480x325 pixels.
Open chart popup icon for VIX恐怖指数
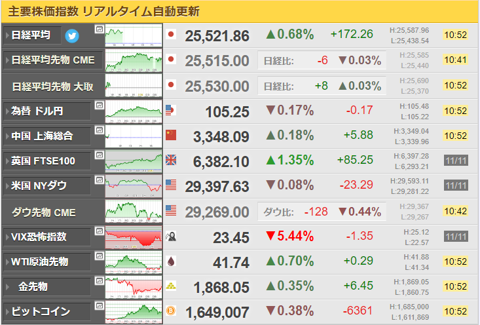tap(99, 231)
